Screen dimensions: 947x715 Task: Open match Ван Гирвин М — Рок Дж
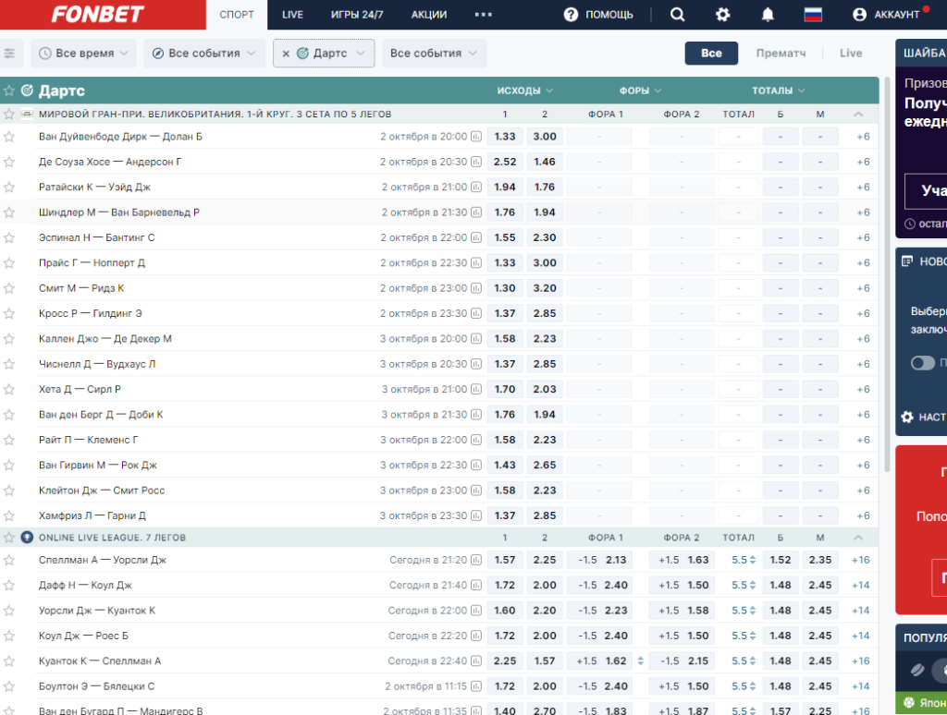coord(98,466)
